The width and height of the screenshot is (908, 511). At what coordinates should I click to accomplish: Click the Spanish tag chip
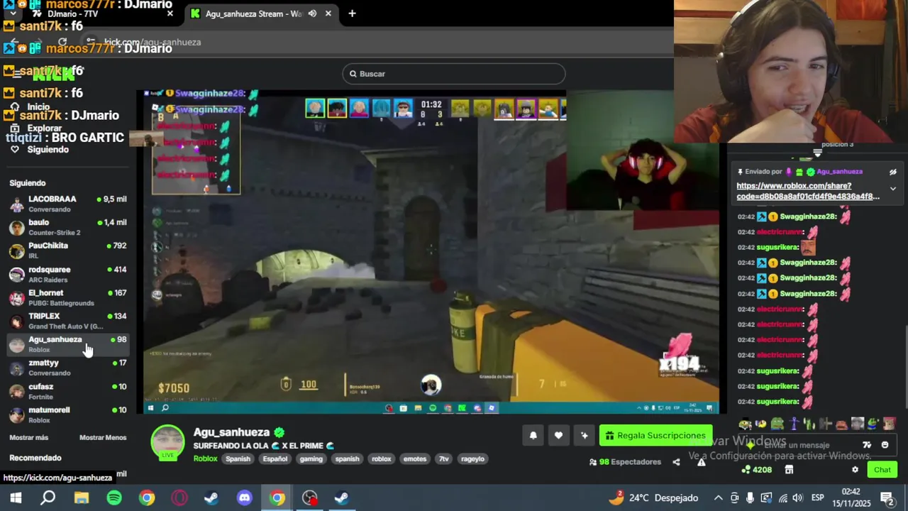click(x=238, y=459)
